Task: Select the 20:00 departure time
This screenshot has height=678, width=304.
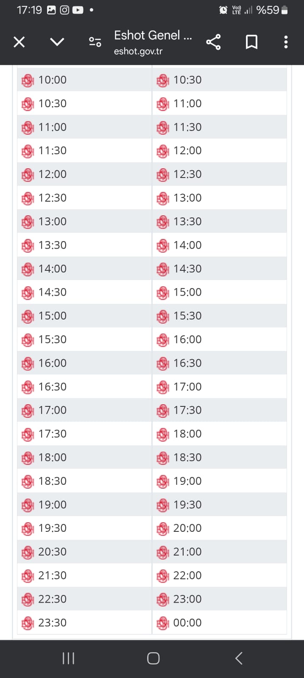Action: click(187, 528)
